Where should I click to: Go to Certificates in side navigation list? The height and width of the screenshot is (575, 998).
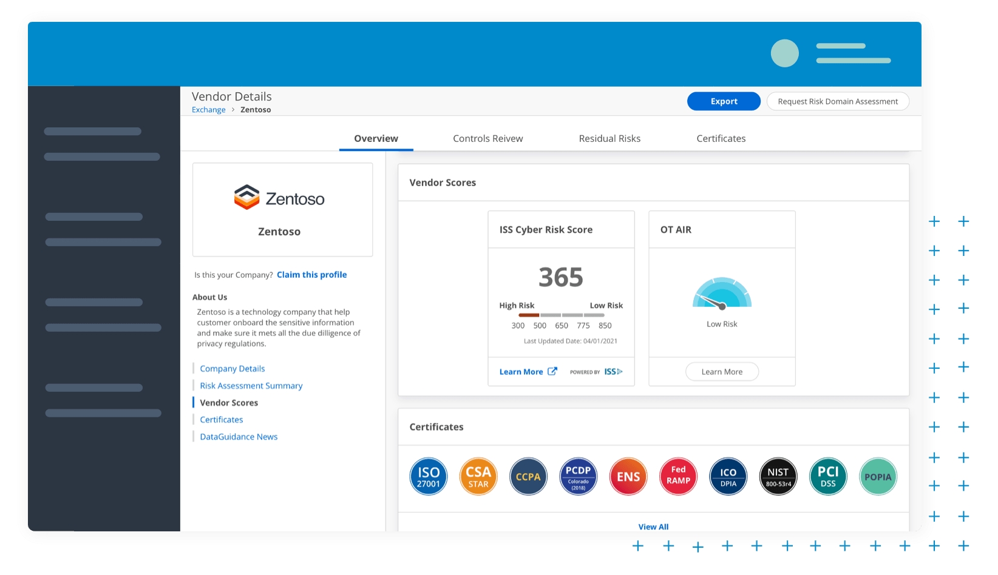tap(222, 420)
